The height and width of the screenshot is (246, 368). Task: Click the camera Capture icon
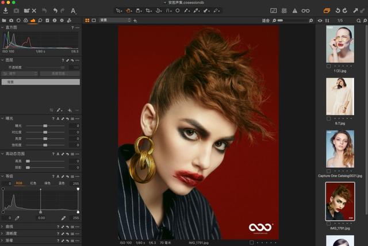click(16, 11)
